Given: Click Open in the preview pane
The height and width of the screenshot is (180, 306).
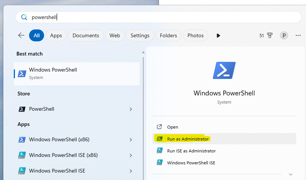Looking at the screenshot, I should (224, 127).
